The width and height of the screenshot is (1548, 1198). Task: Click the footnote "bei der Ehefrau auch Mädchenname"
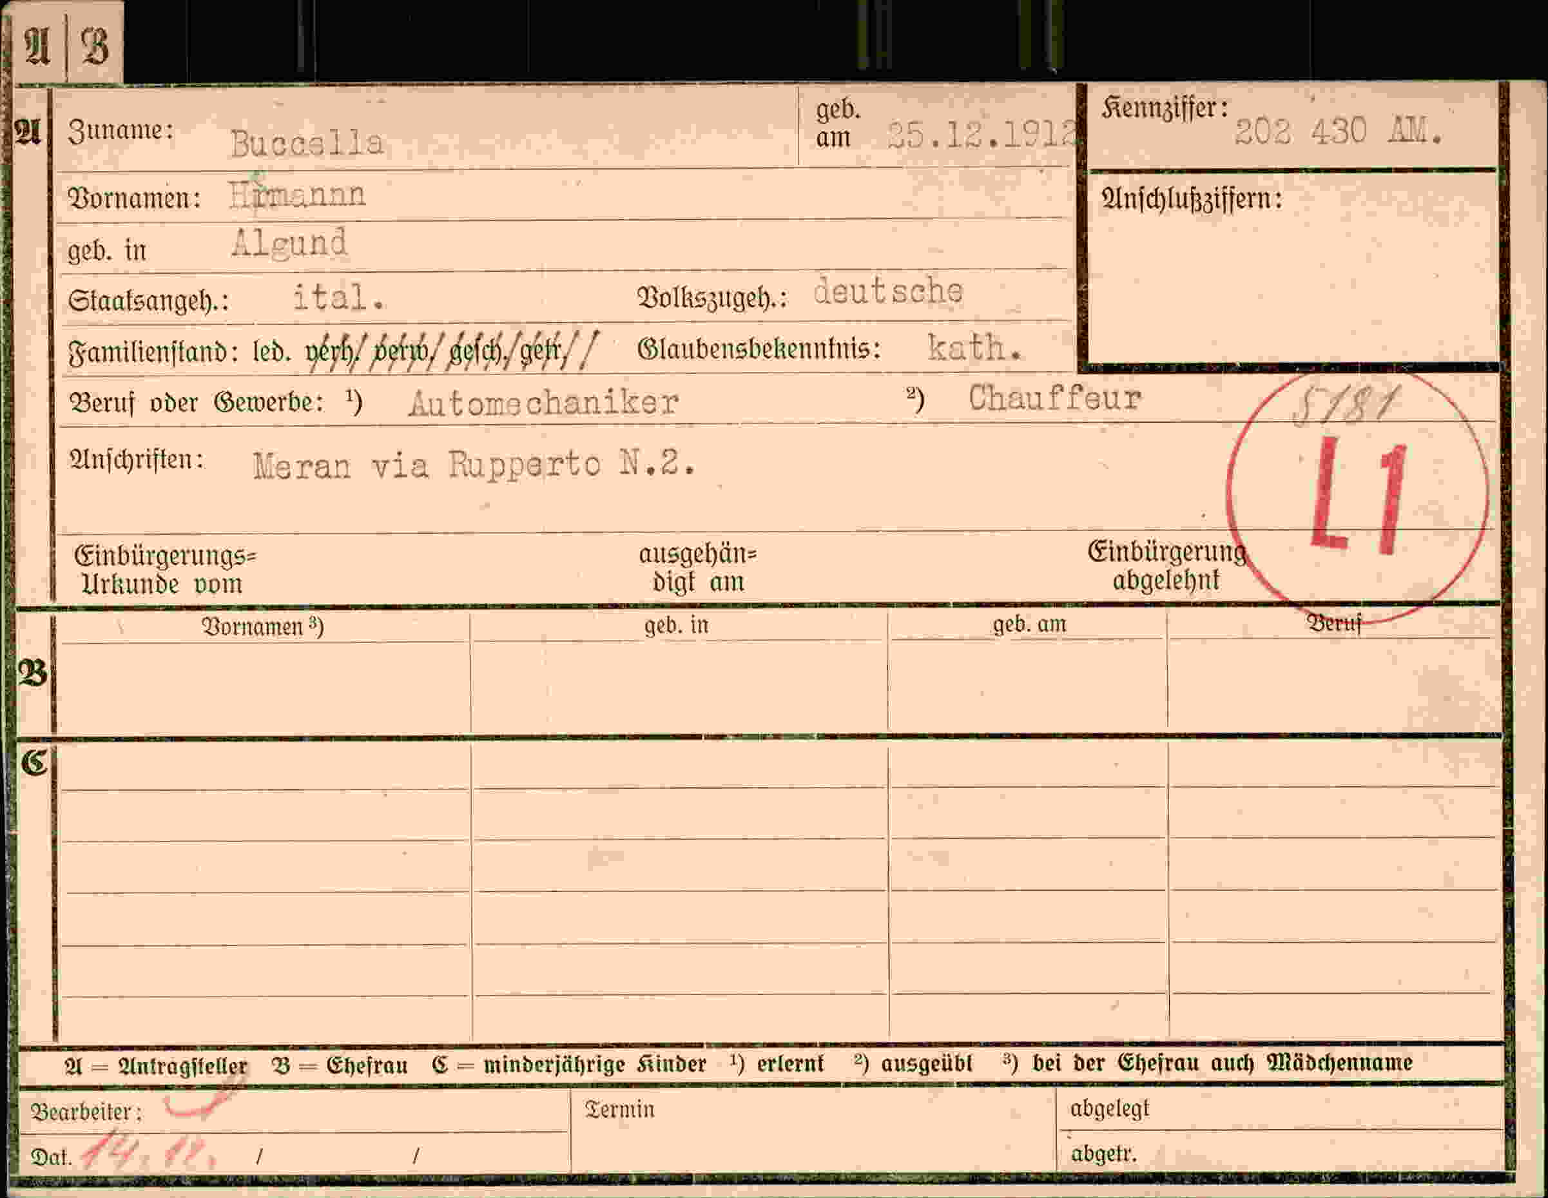(1223, 1063)
